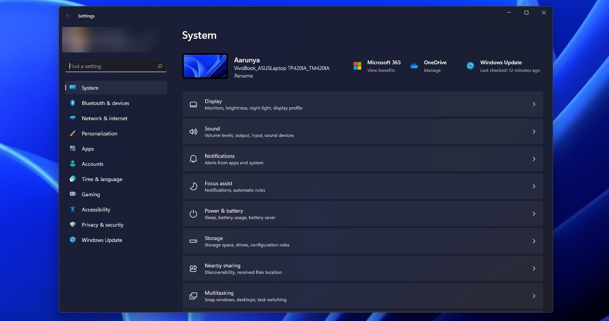Click Last checked Windows Update text
The image size is (609, 321).
click(x=510, y=70)
